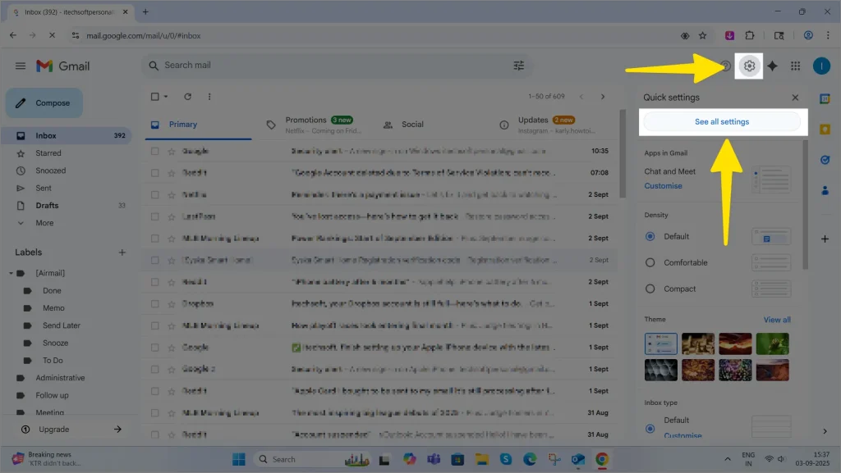The height and width of the screenshot is (473, 841).
Task: Toggle the main menu hamburger icon
Action: [x=20, y=66]
